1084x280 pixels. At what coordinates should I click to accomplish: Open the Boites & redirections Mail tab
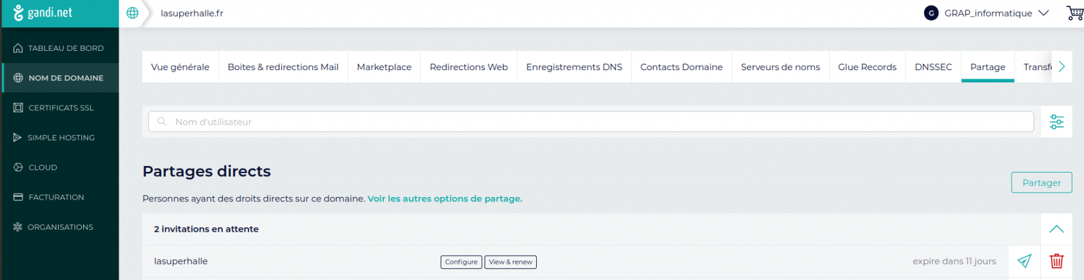pyautogui.click(x=283, y=67)
